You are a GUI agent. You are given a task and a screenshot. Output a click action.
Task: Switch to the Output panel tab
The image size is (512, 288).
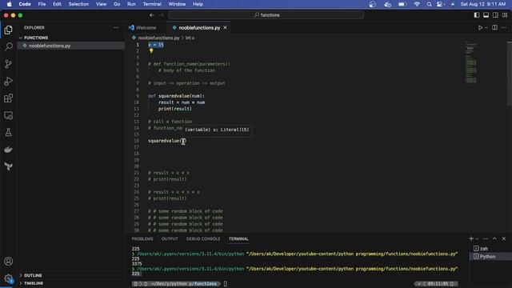pos(170,238)
